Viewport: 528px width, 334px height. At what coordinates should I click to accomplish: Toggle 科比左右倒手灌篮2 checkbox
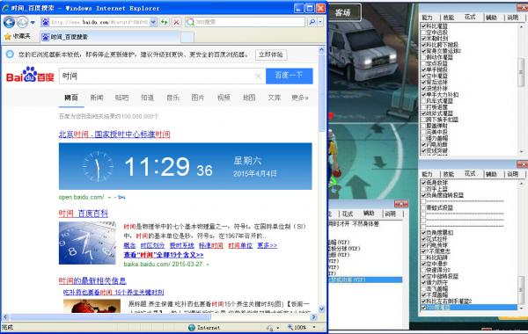[424, 301]
